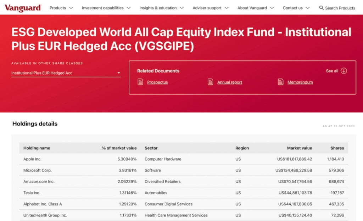The width and height of the screenshot is (363, 221).
Task: Click the 1.31146% market value cell
Action: coord(128,193)
